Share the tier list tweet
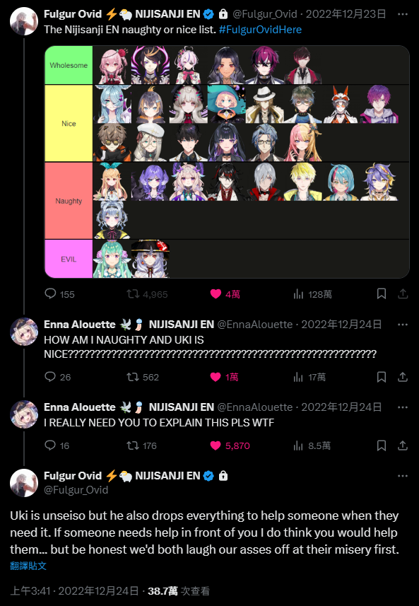419x606 pixels. point(403,294)
